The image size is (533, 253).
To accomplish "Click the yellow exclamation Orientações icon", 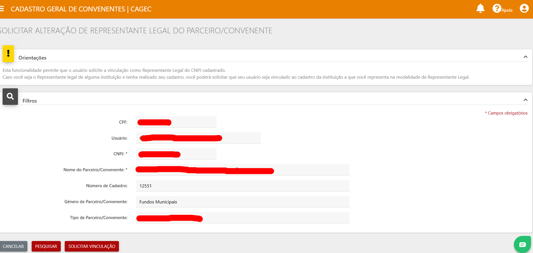I will tap(8, 54).
